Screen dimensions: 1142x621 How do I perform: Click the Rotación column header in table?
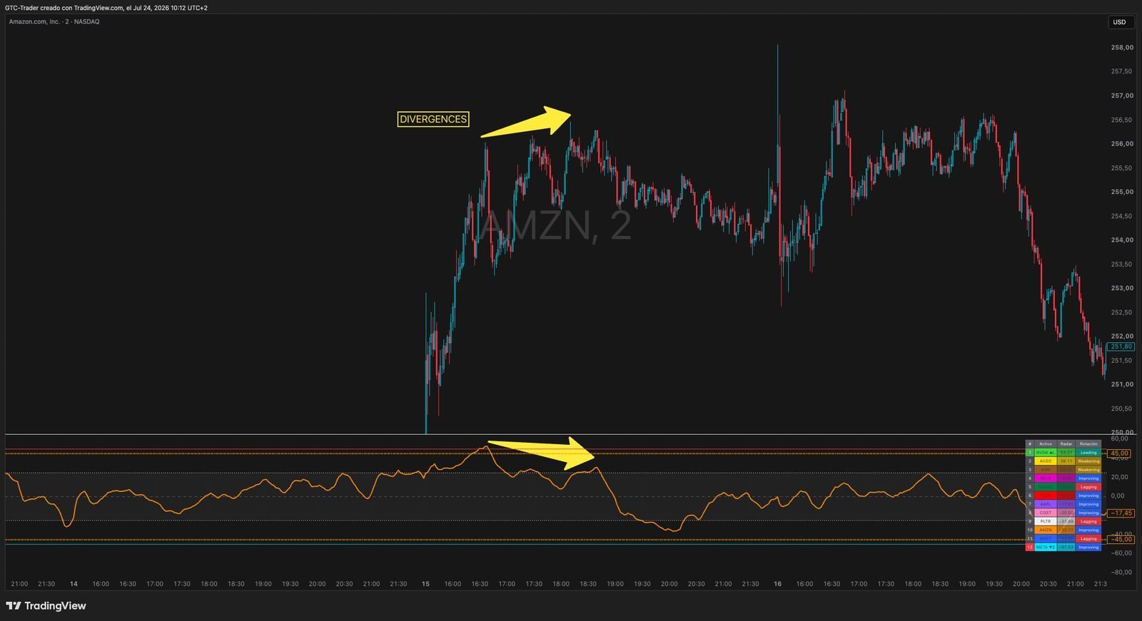[1088, 444]
